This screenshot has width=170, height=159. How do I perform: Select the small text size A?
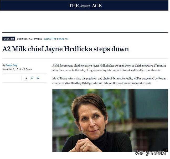[x=26, y=78]
